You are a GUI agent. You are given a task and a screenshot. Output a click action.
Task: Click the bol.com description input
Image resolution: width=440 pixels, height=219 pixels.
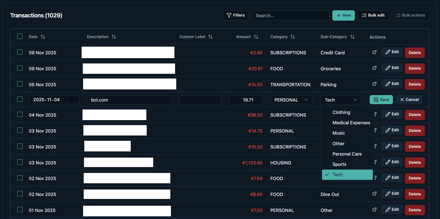click(129, 100)
